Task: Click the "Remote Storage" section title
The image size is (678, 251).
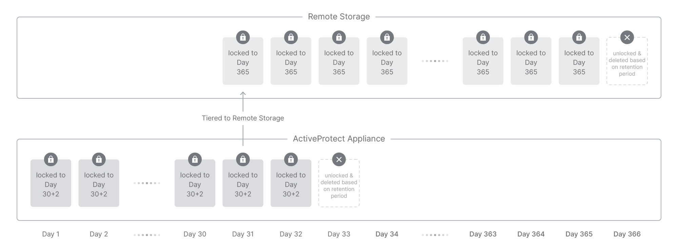Action: (339, 17)
